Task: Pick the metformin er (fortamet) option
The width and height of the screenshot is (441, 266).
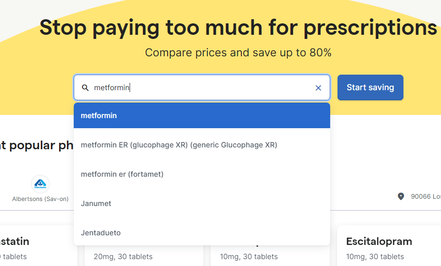Action: (x=122, y=174)
